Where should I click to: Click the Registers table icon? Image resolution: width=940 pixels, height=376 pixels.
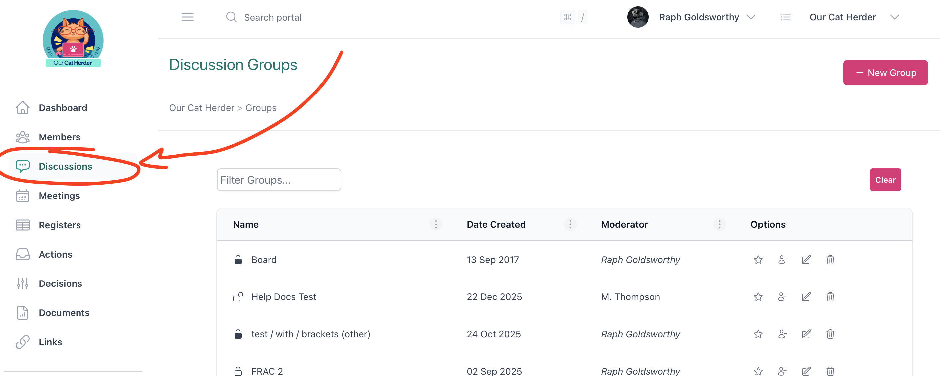tap(23, 225)
